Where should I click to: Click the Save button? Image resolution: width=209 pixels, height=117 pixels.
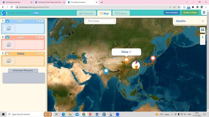pos(36,13)
